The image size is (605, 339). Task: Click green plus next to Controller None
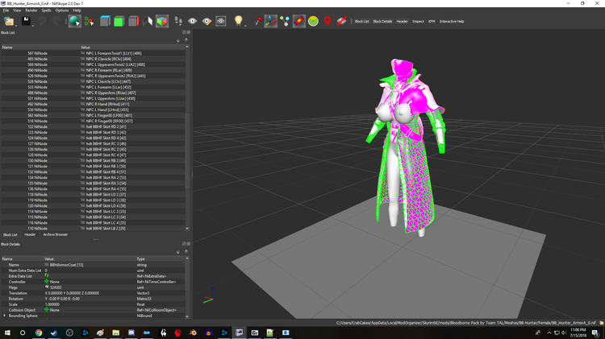coord(47,282)
